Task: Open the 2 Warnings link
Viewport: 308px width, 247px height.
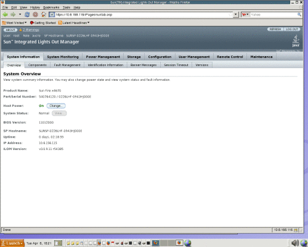Action: click(x=31, y=30)
